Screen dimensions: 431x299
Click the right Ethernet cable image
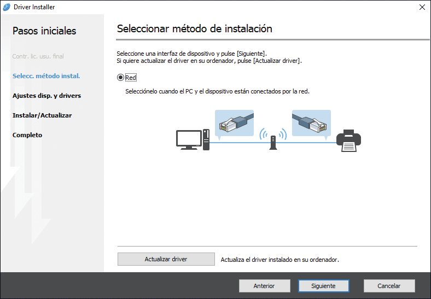pos(311,123)
